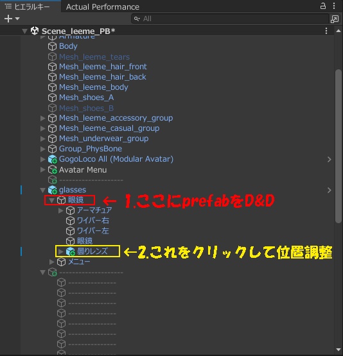Open the hierarchy panel kebab menu
Screen dimensions: 343x356
(334, 6)
